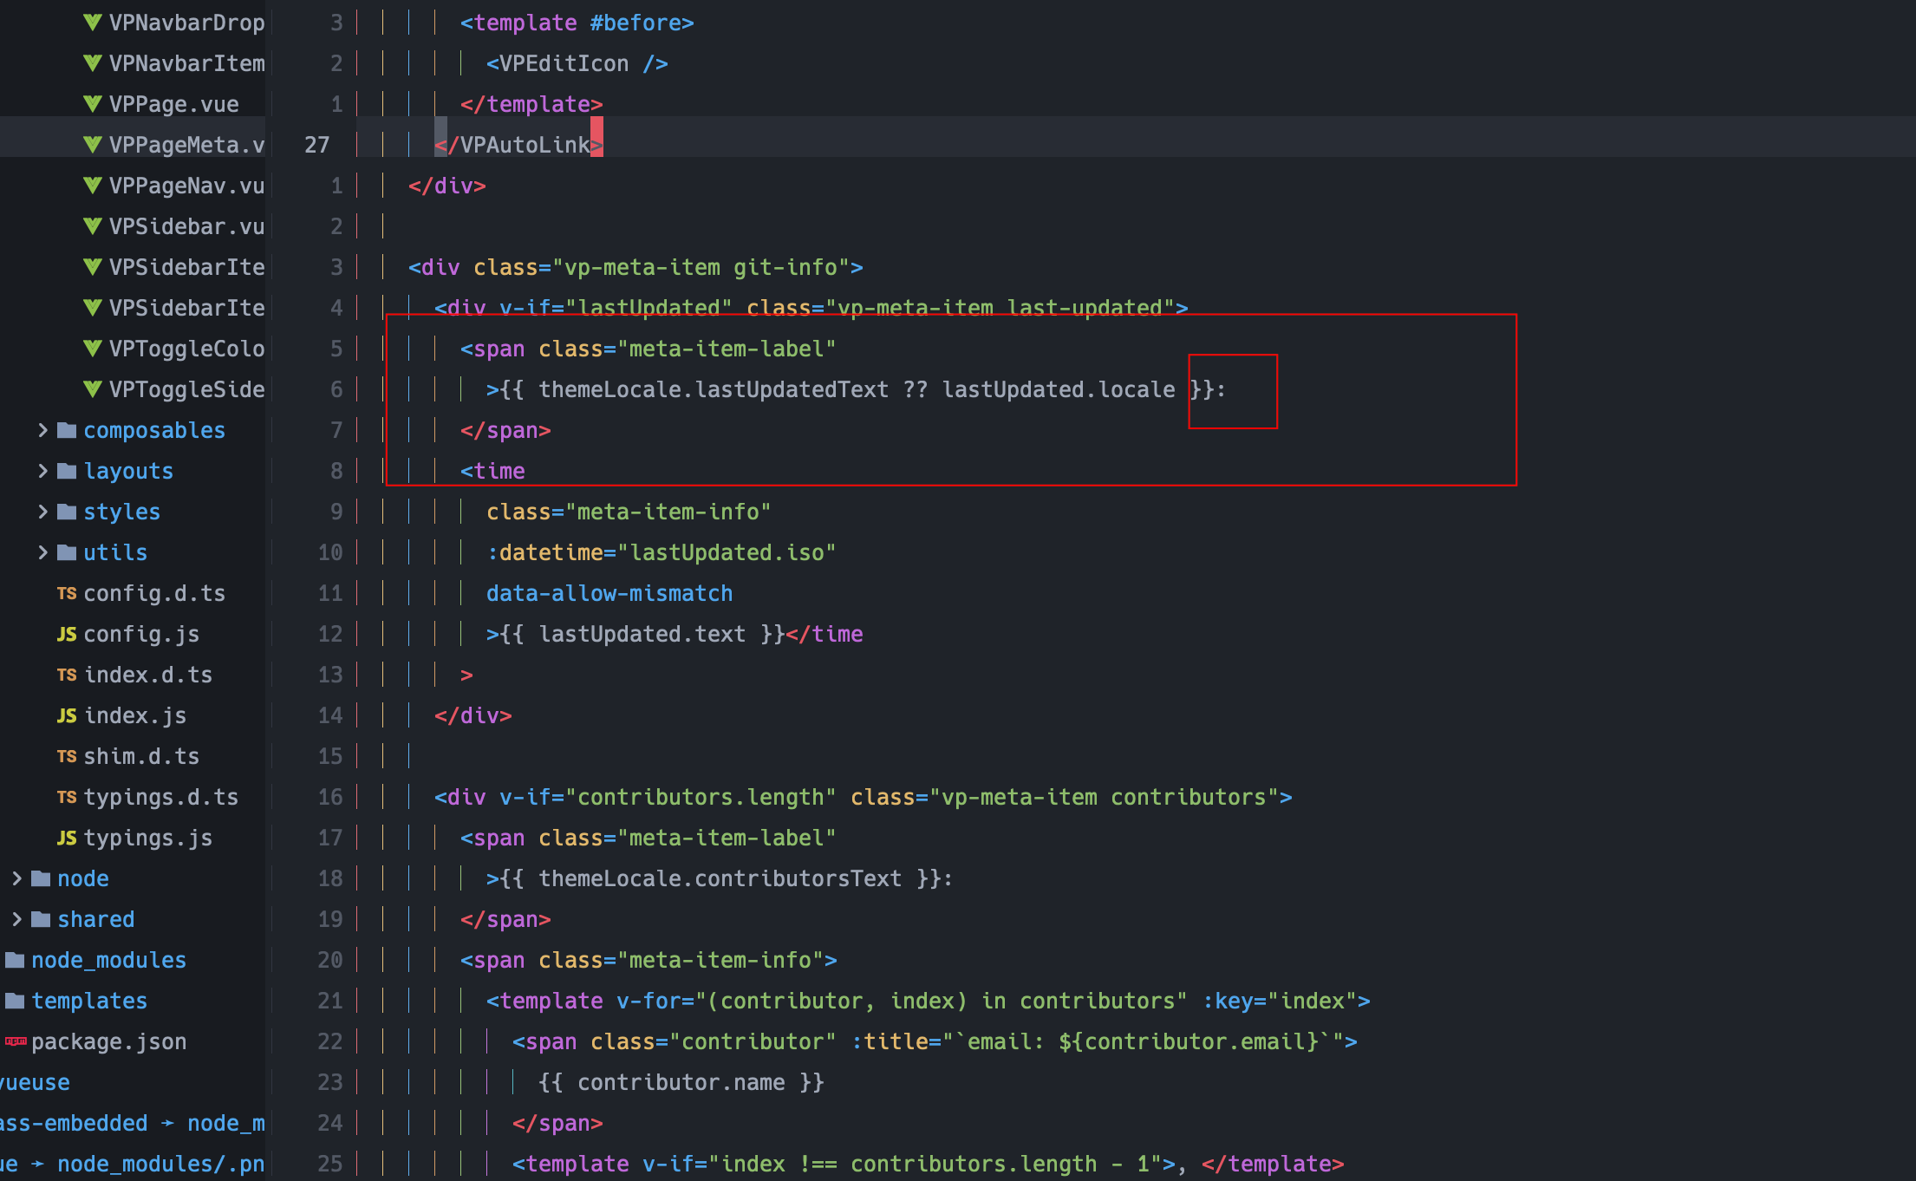Expand the utils folder chevron
The image size is (1916, 1181).
point(42,552)
